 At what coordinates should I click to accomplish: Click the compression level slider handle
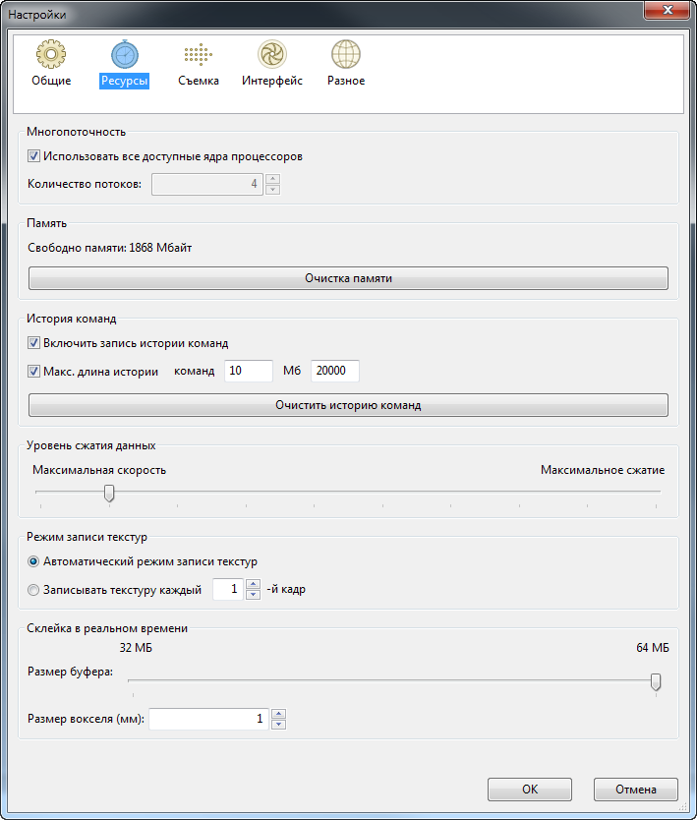tap(109, 494)
